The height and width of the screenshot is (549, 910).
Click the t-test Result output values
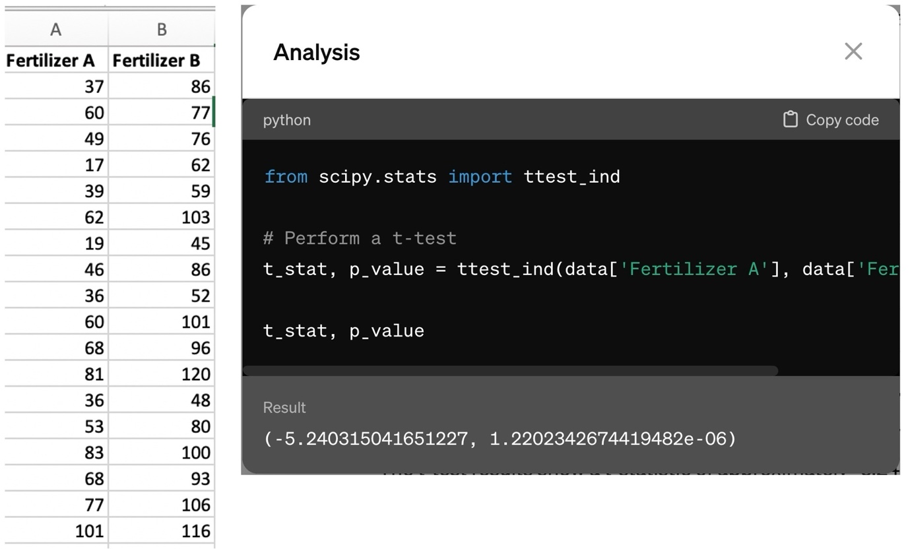[500, 439]
